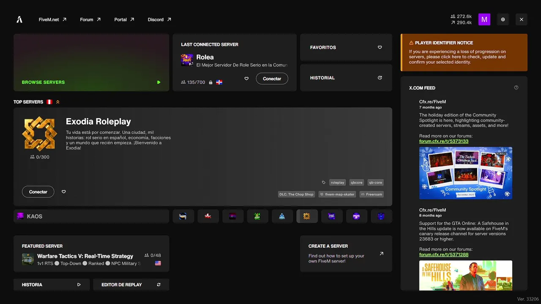Screen dimensions: 541x304
Task: Open the purple M profile avatar
Action: tap(484, 19)
